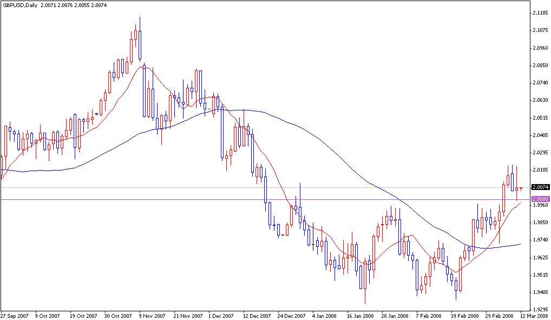The width and height of the screenshot is (551, 320).
Task: Click the black current price tag 2.0074
Action: point(539,186)
